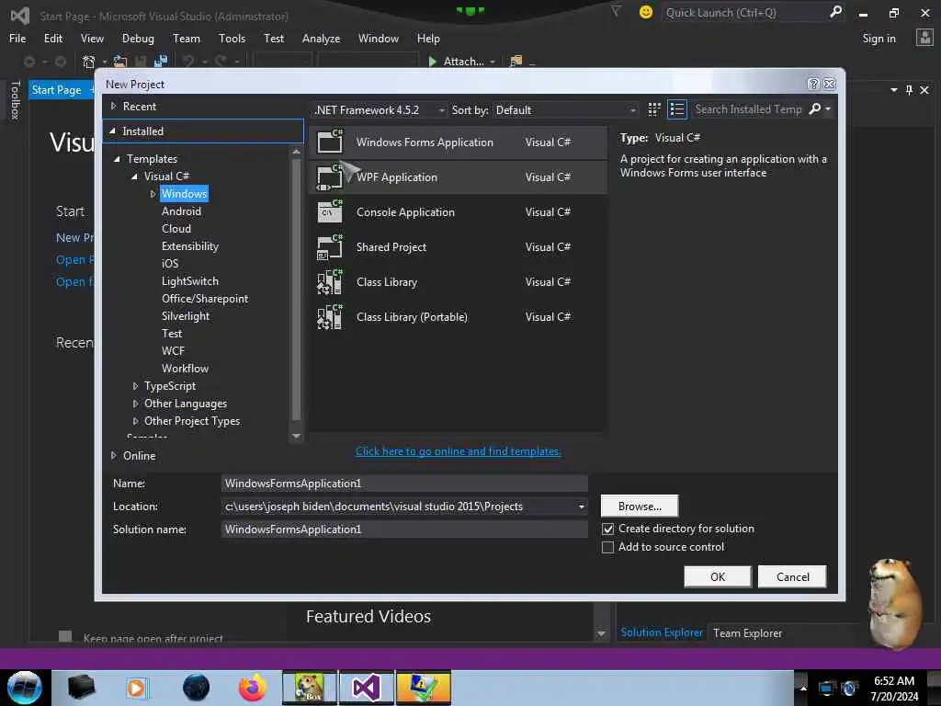
Task: Toggle Create directory for solution checkbox
Action: pos(608,529)
